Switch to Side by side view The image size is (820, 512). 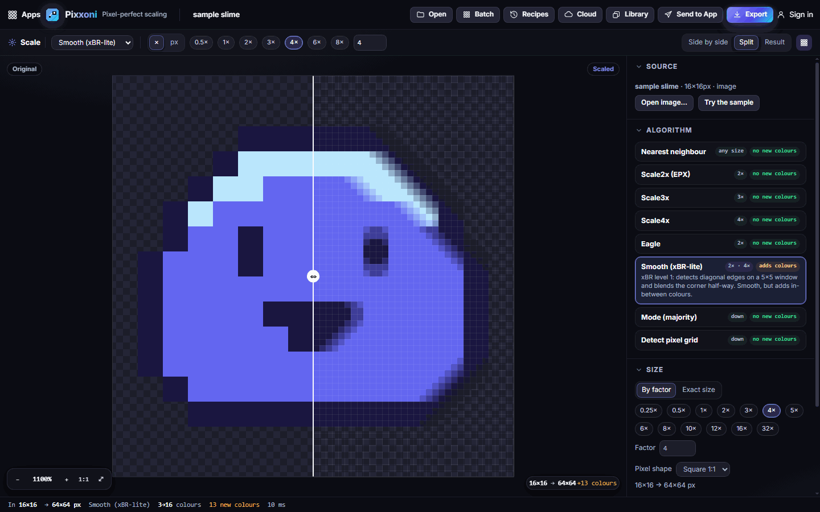coord(708,42)
